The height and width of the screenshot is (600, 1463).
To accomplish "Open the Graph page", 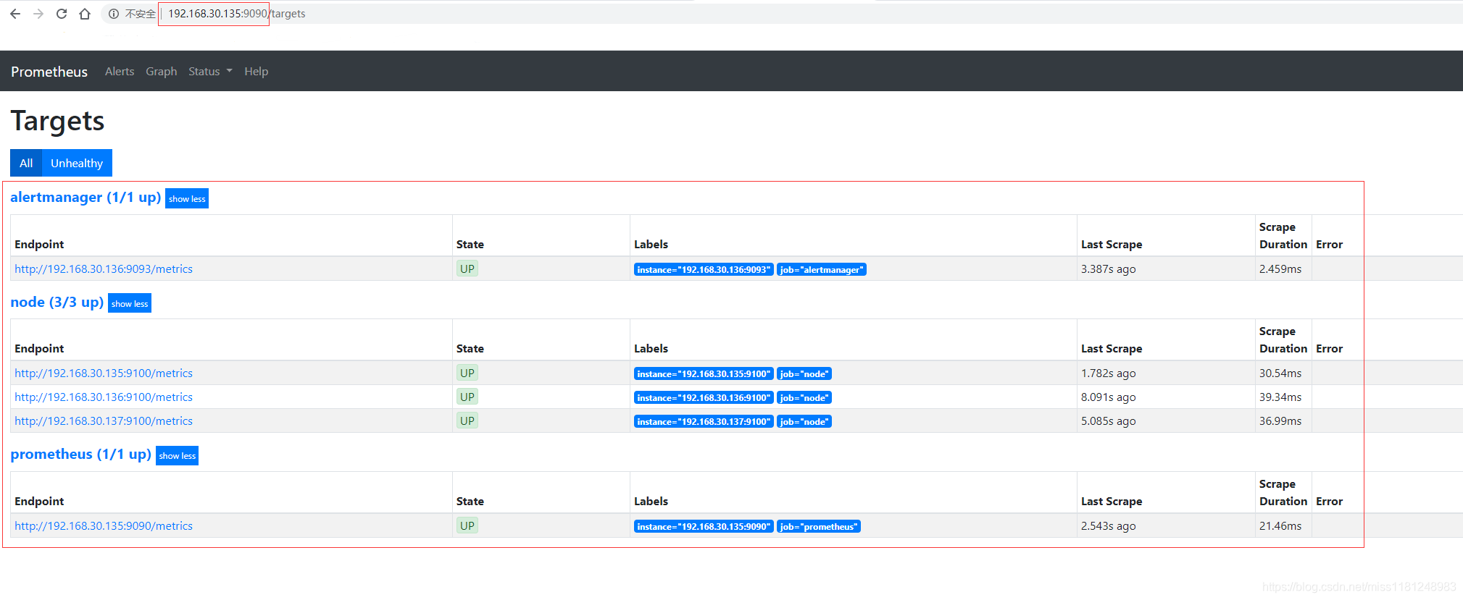I will 162,72.
